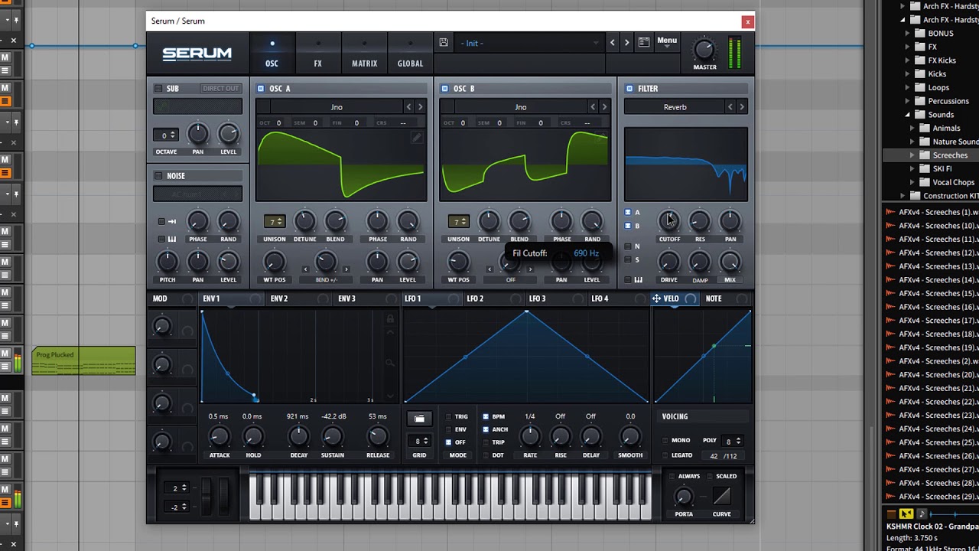979x551 pixels.
Task: Open the filter type selector Reverb
Action: pos(675,107)
